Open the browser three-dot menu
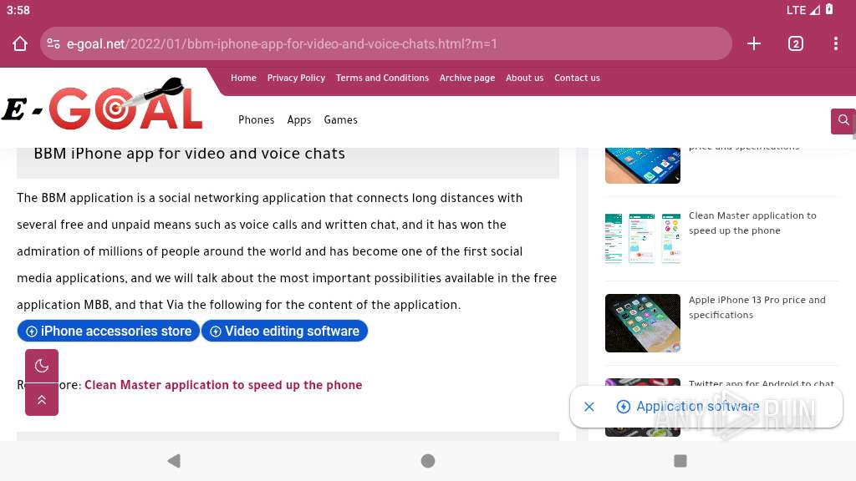The image size is (856, 481). point(836,43)
